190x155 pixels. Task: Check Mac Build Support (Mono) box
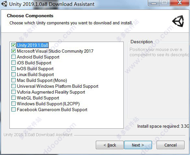coord(13,80)
